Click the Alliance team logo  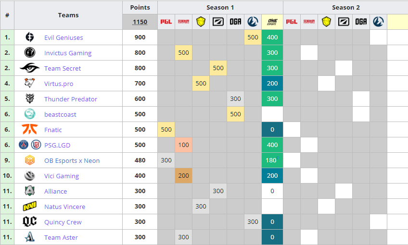30,191
